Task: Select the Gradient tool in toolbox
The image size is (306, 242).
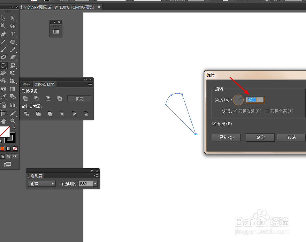Action: (13, 89)
